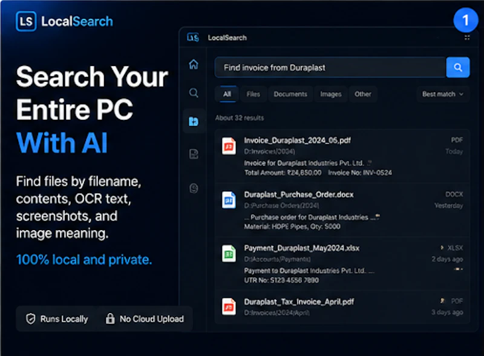Click the Payment to Duraplast Industries snippet
Image resolution: width=484 pixels, height=356 pixels.
point(309,271)
